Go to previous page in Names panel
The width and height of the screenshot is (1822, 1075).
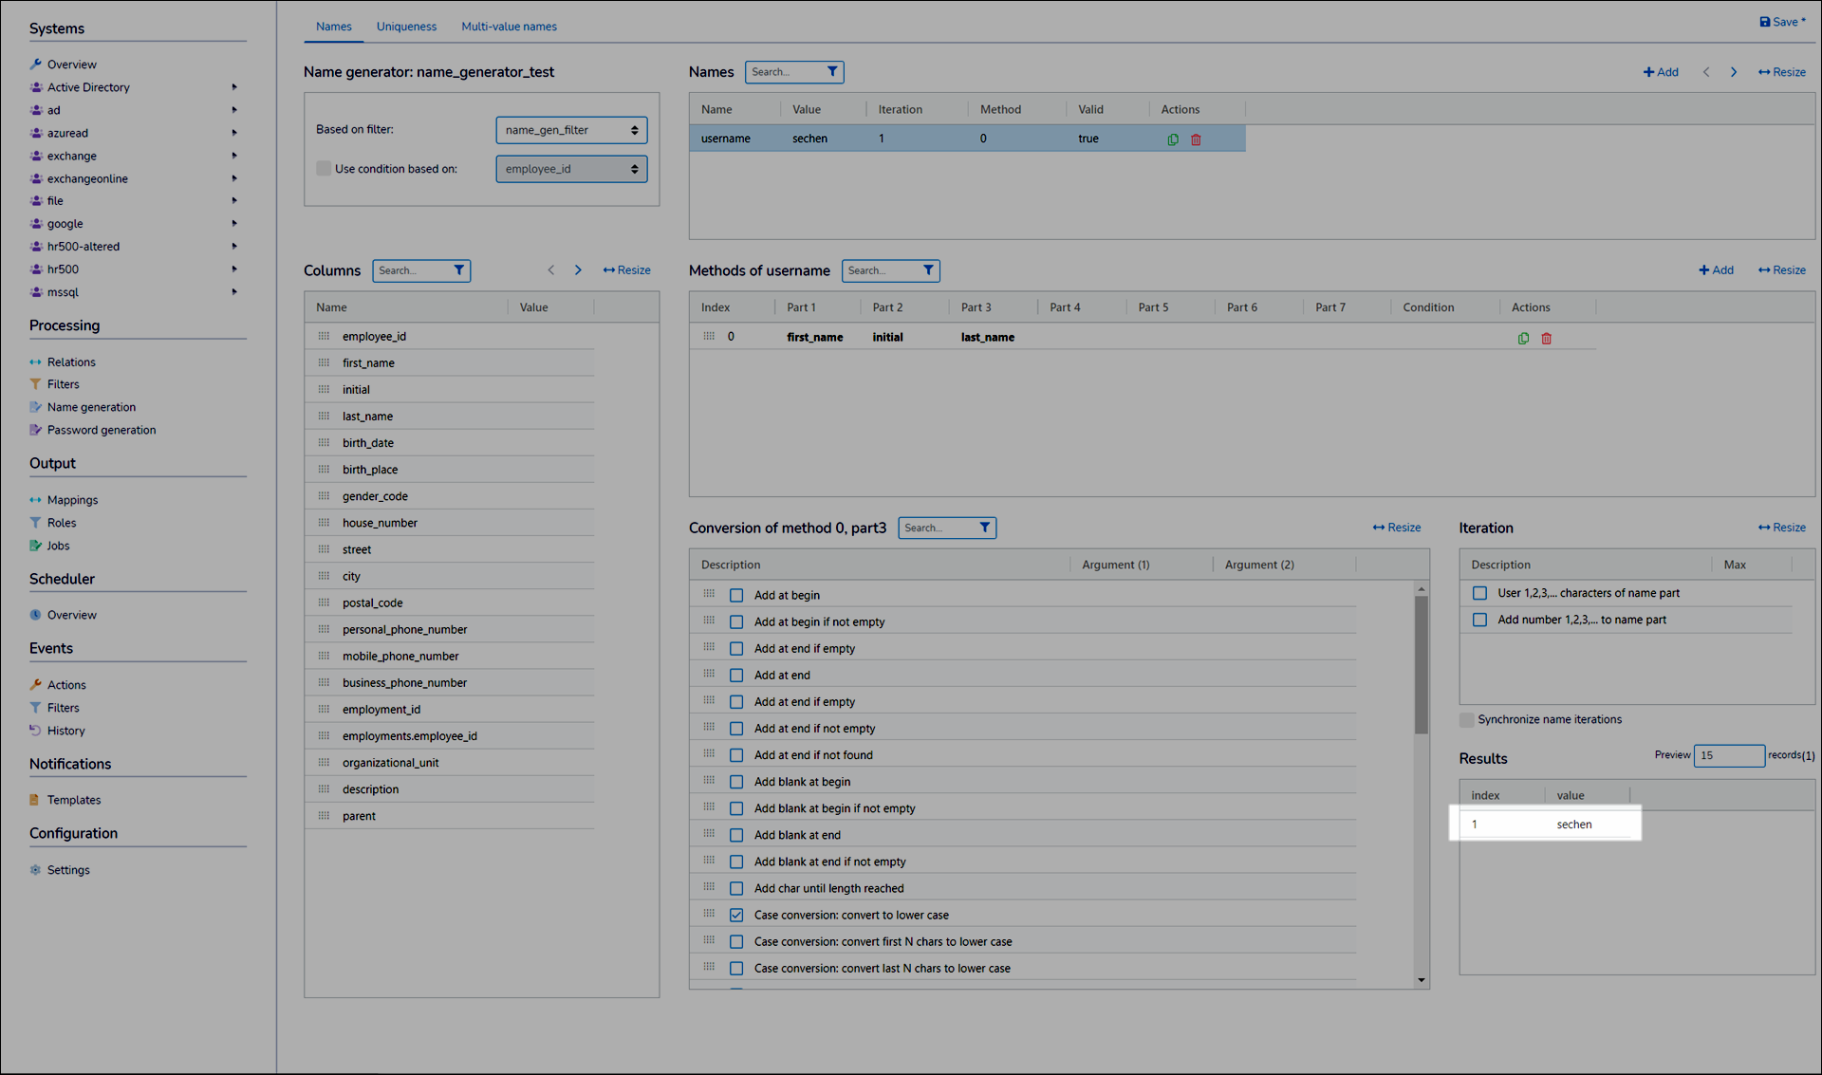[1706, 72]
